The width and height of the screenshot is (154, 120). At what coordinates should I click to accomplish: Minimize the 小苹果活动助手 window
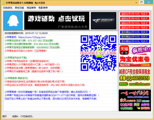click(x=136, y=3)
